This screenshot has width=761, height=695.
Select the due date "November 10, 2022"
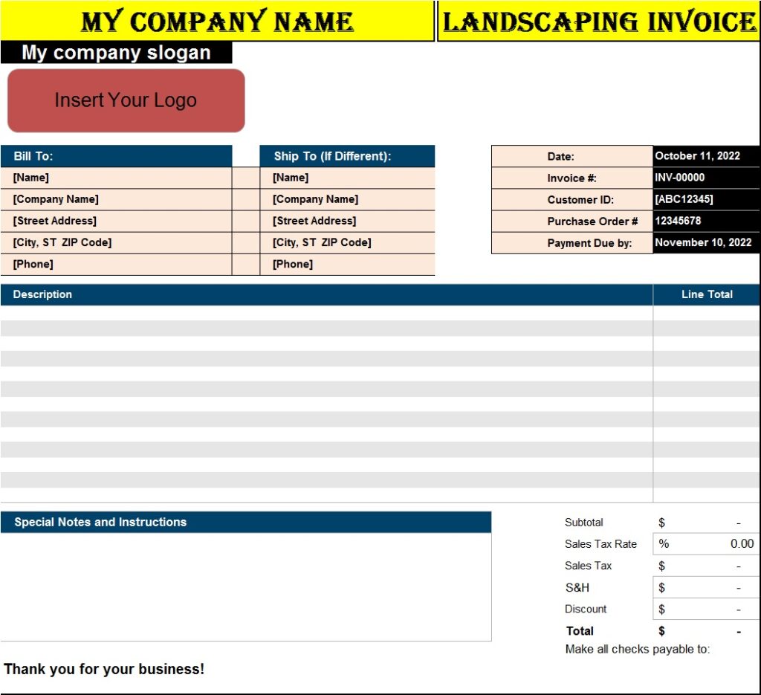tap(706, 242)
